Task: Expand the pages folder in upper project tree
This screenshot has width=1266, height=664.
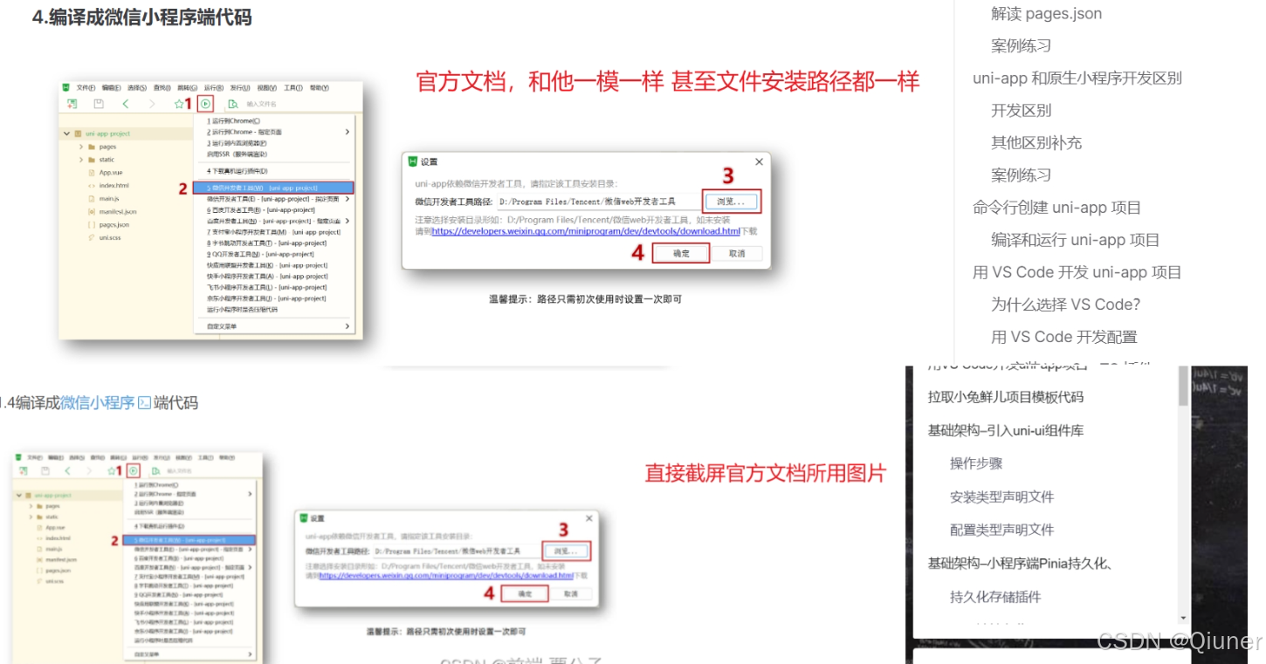Action: tap(81, 147)
